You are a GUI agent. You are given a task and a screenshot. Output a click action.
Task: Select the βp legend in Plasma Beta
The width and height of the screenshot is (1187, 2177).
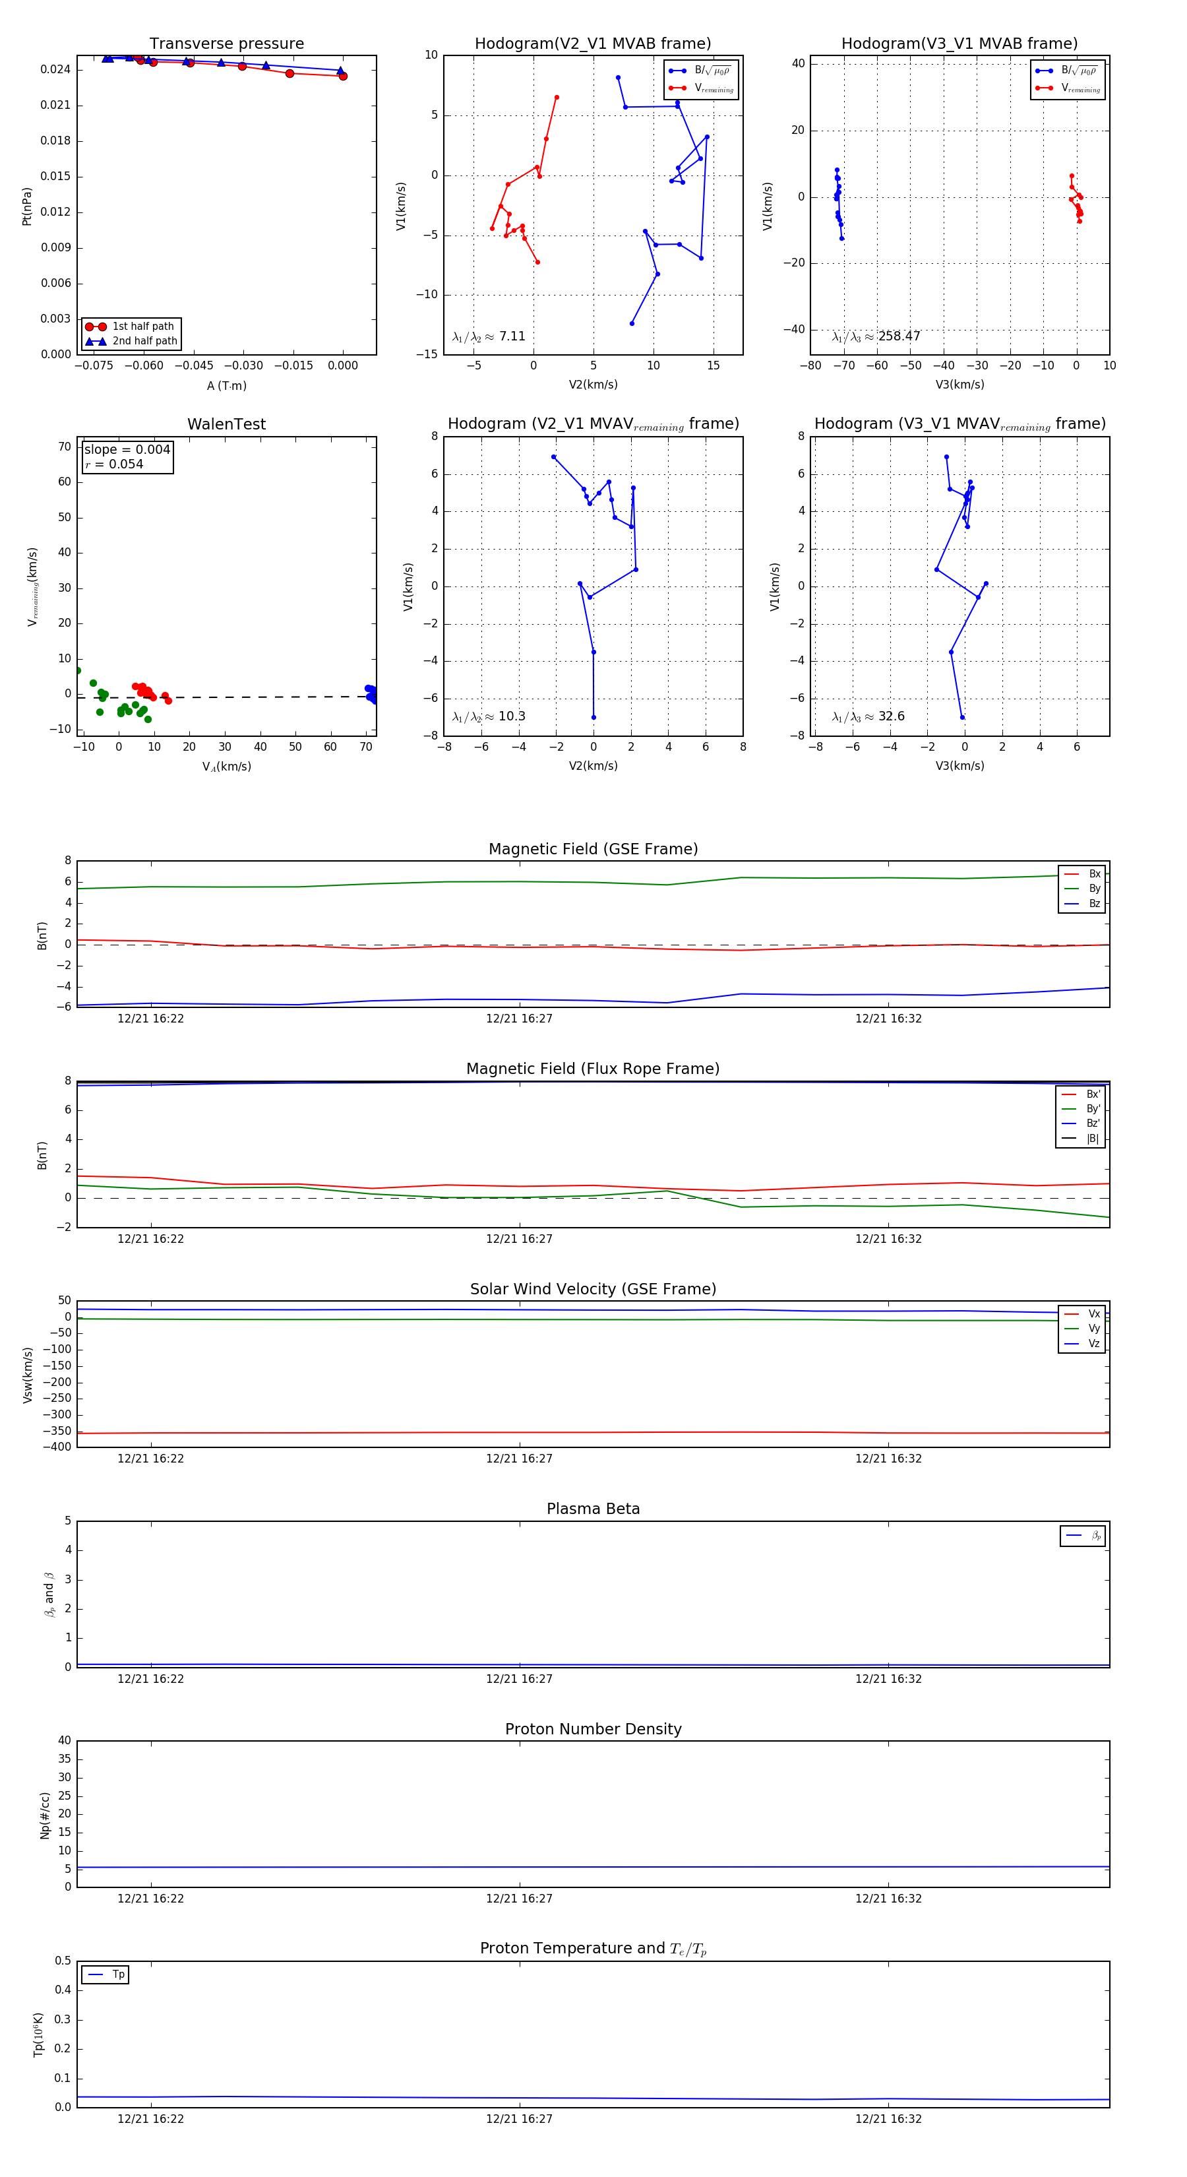coord(1083,1536)
